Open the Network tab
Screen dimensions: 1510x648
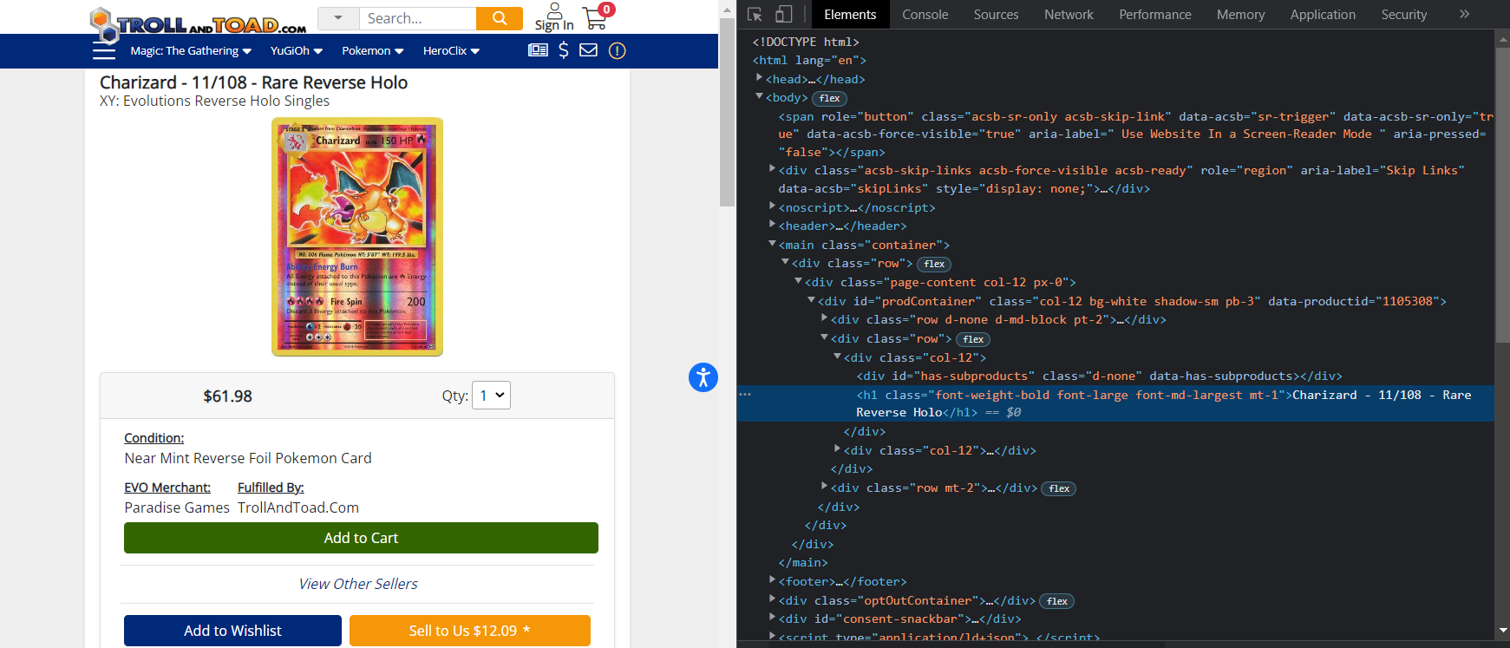(1069, 15)
